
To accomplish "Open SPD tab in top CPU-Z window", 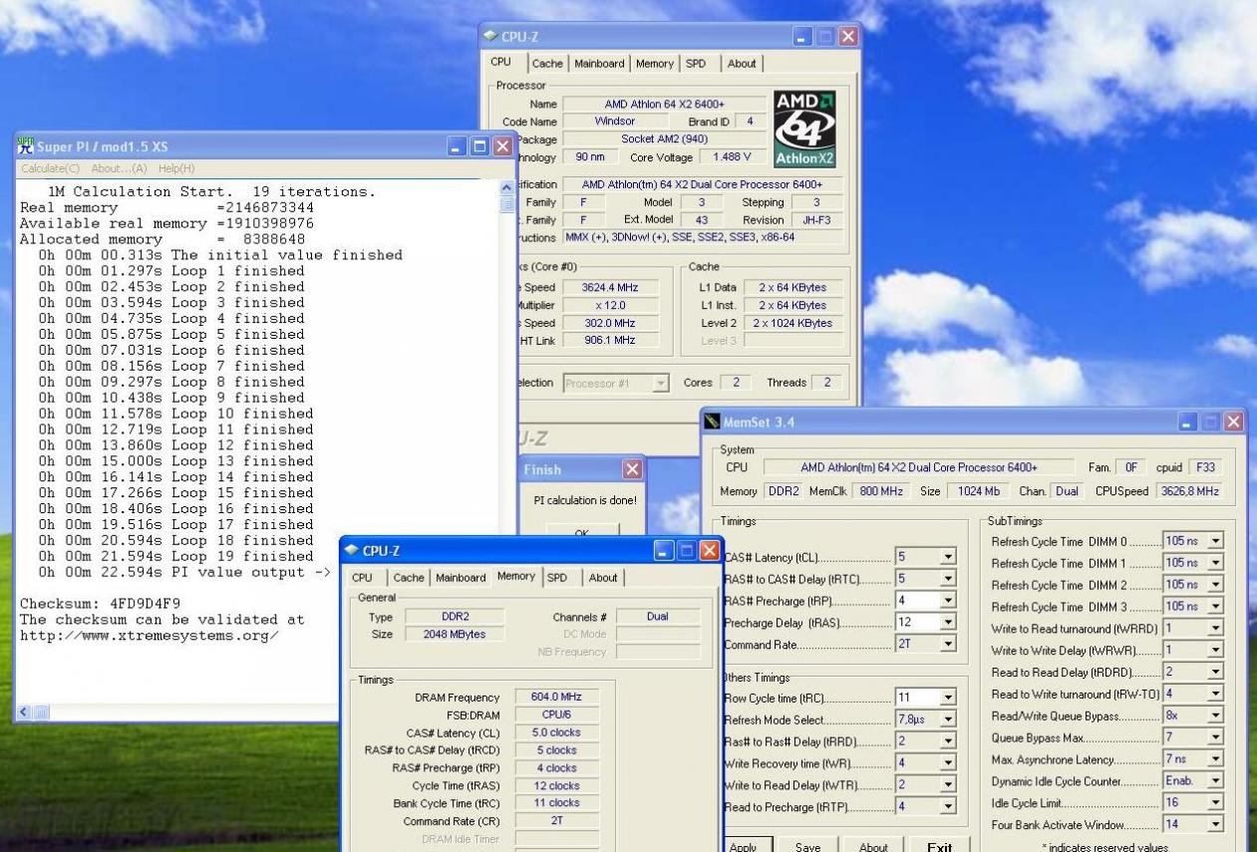I will (696, 64).
